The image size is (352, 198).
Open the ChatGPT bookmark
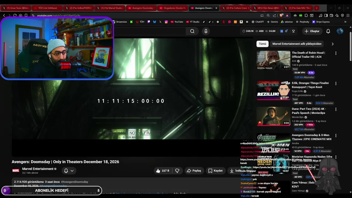click(x=258, y=22)
